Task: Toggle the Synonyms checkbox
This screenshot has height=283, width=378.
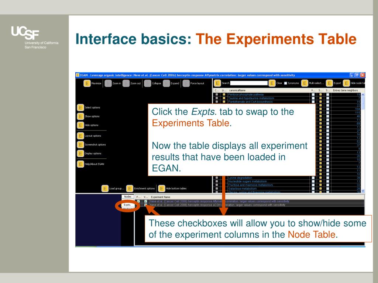Action: 285,83
